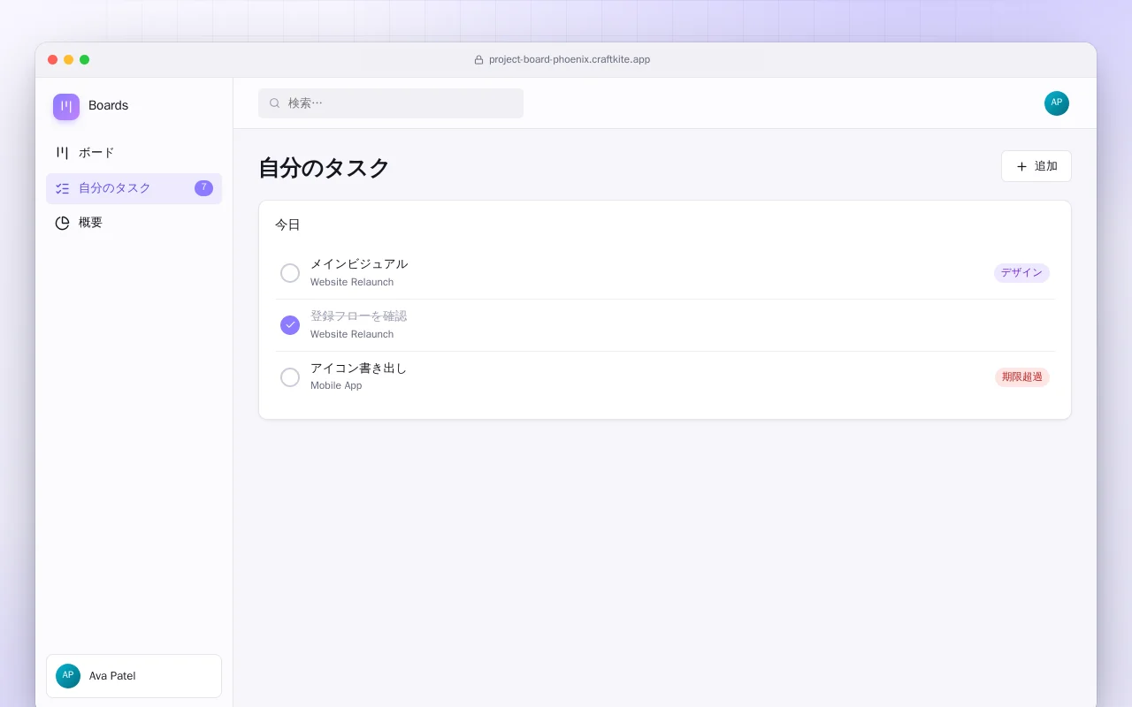
Task: Click the 概要 pie chart icon
Action: [62, 223]
